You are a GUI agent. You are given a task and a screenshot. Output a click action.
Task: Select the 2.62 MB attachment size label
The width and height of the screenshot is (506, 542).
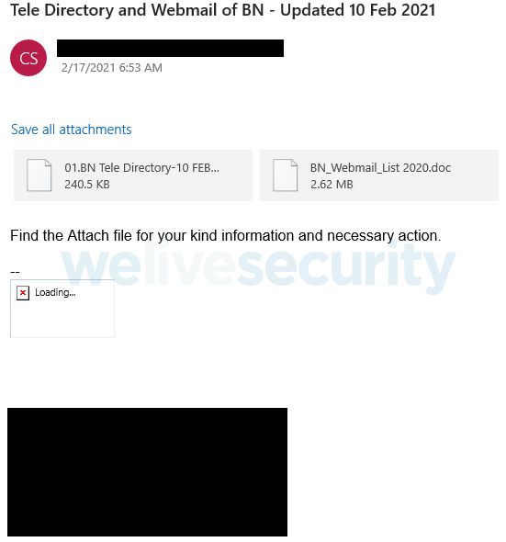[332, 185]
